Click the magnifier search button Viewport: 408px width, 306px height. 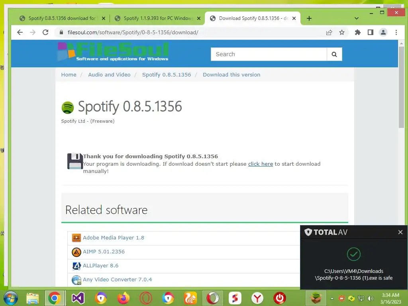coord(334,54)
